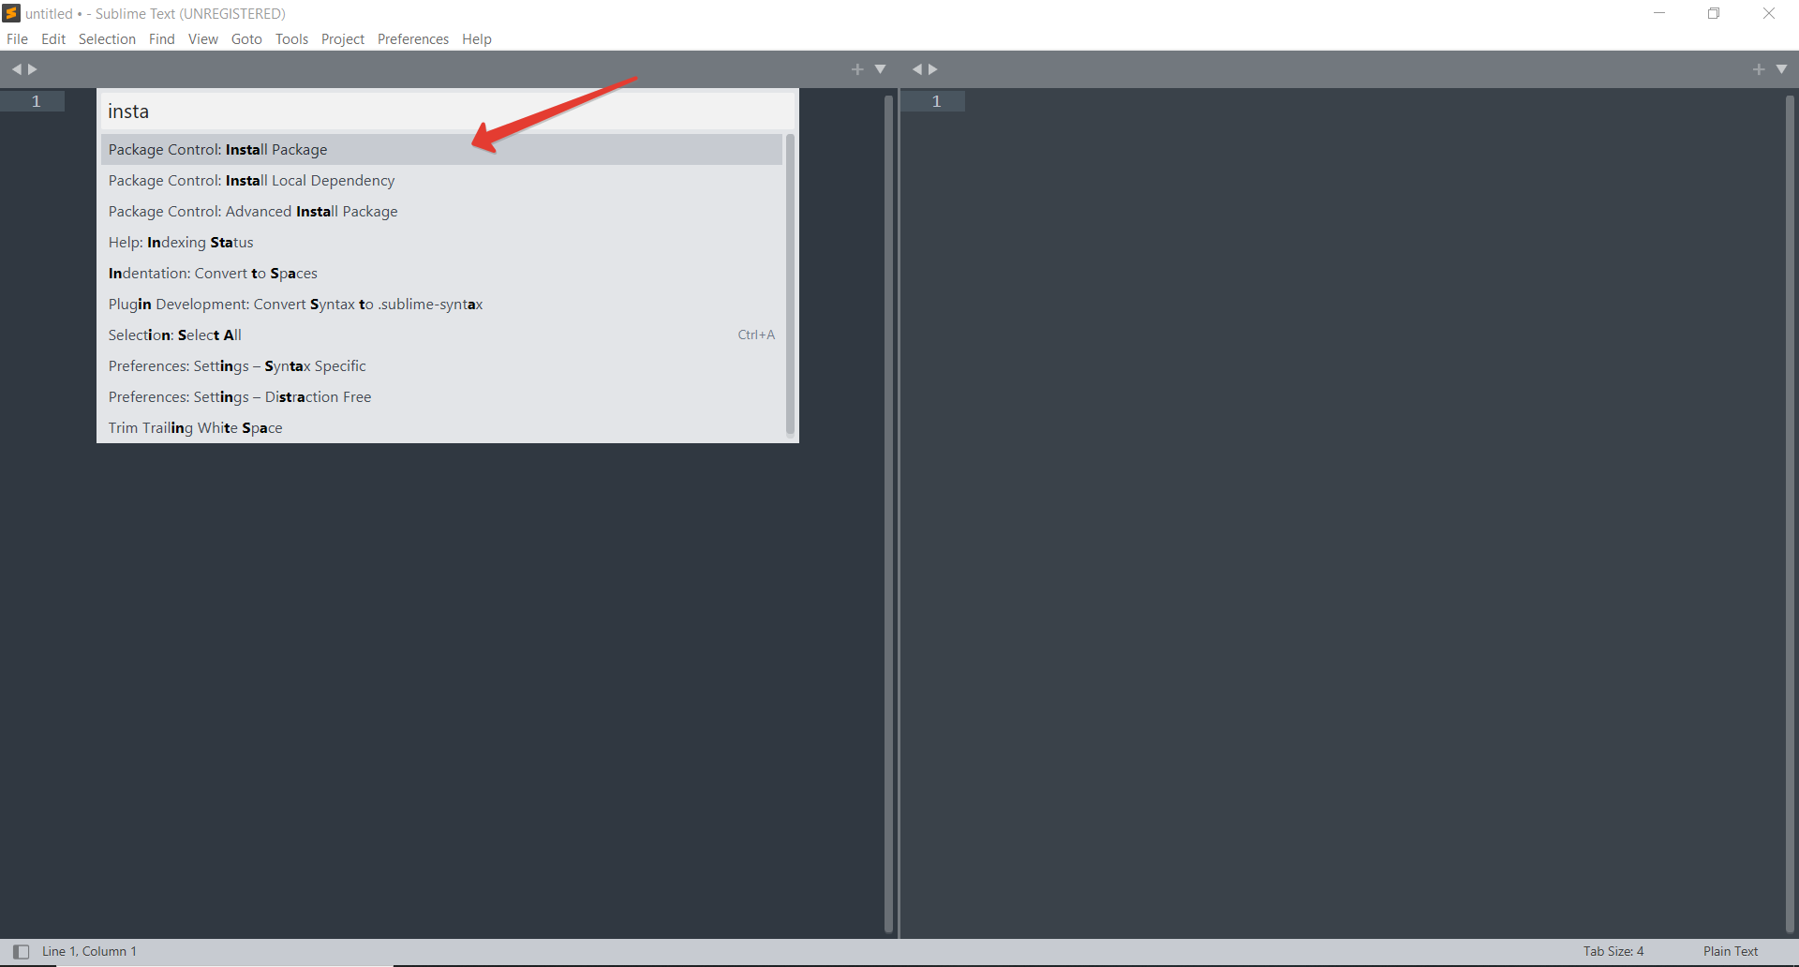Open the Tools menu
The height and width of the screenshot is (967, 1799).
pyautogui.click(x=291, y=39)
